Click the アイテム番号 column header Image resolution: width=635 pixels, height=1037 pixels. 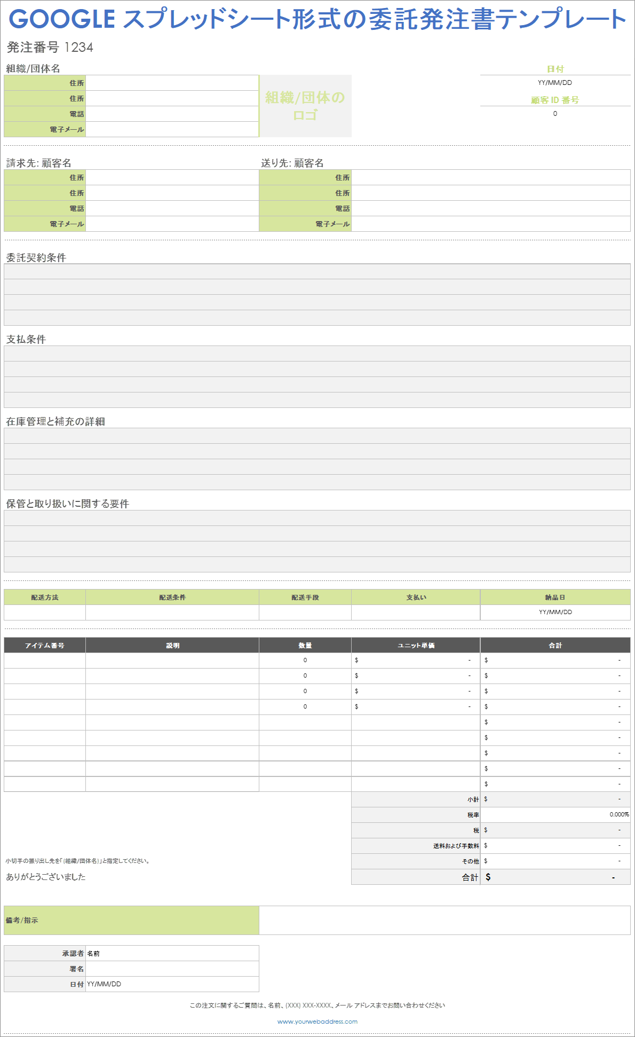pyautogui.click(x=45, y=645)
